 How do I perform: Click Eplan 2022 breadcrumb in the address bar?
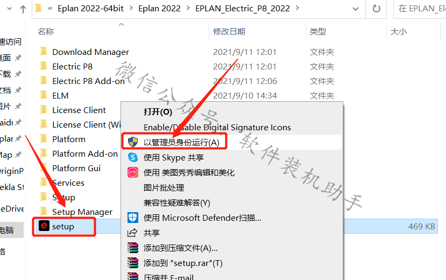159,9
